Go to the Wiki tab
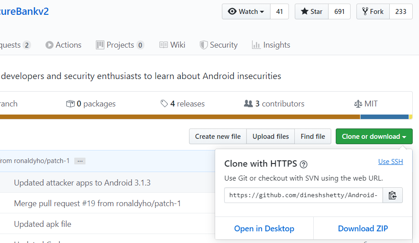 pos(172,45)
